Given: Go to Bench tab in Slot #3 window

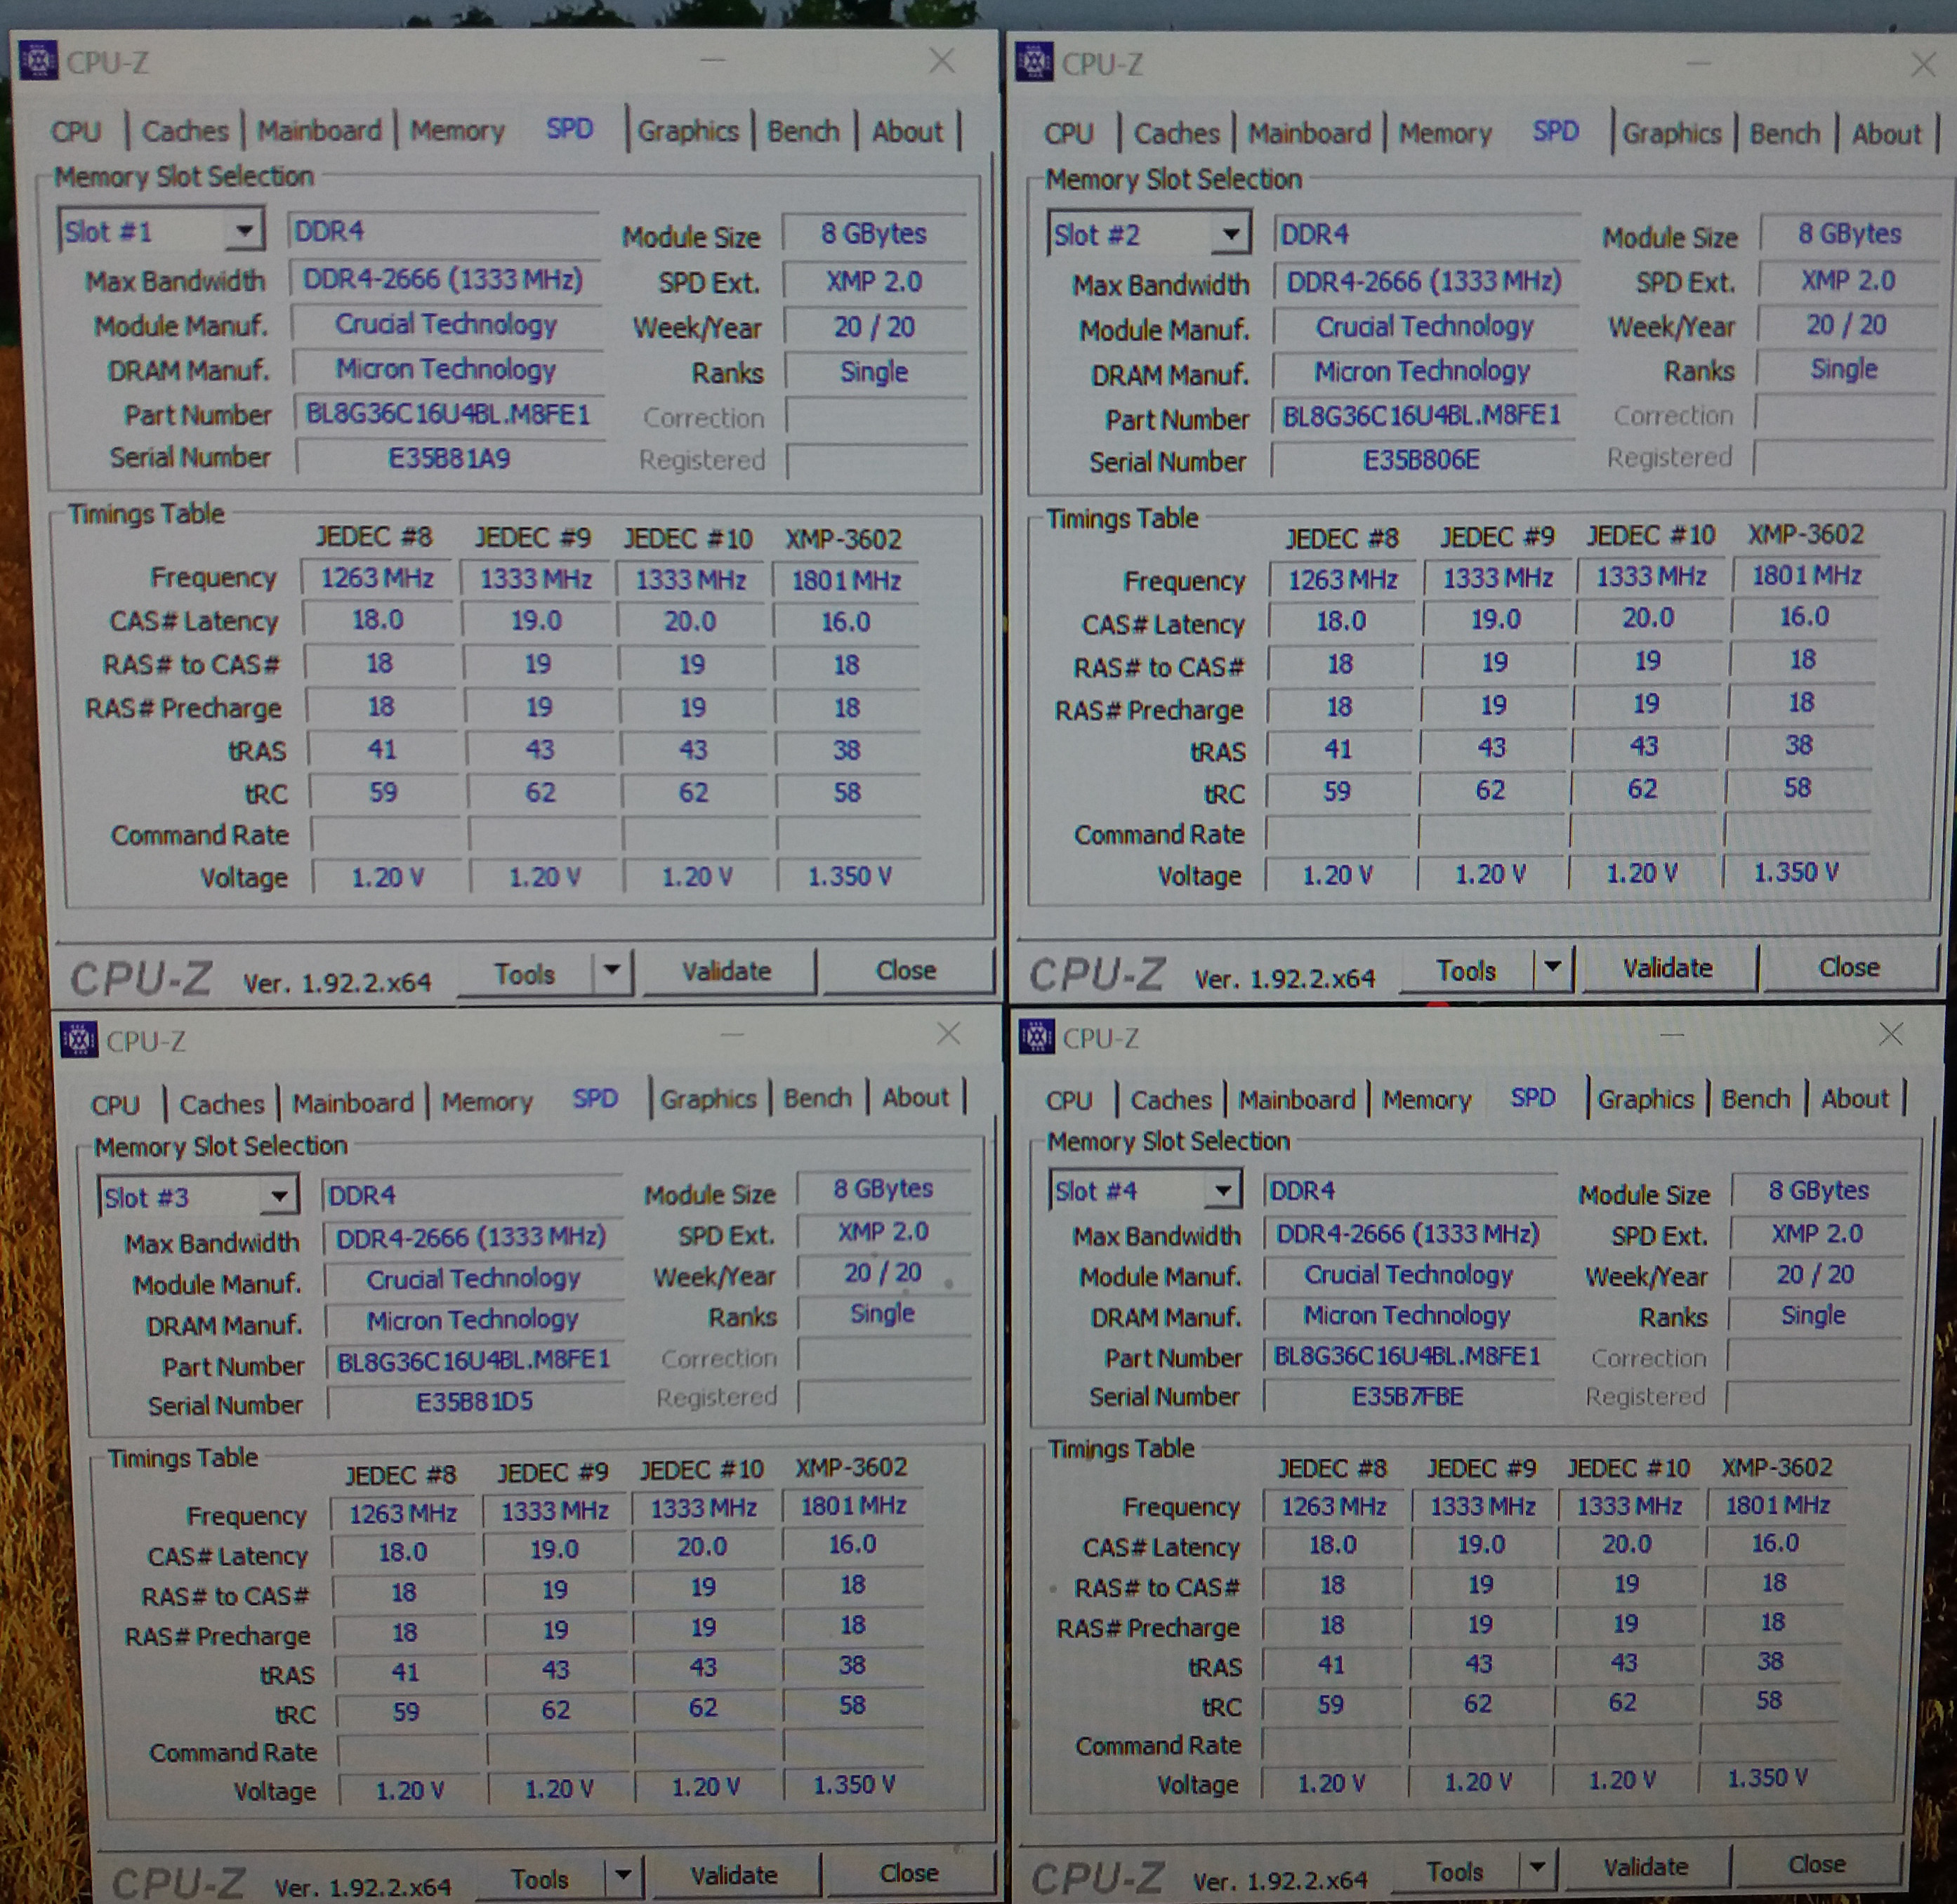Looking at the screenshot, I should [x=817, y=1098].
